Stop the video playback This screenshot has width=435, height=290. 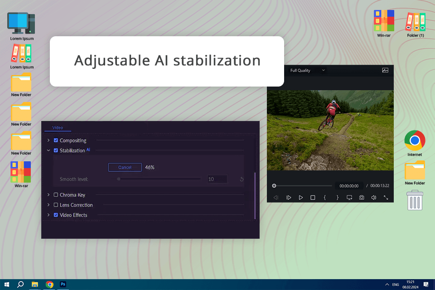coord(313,198)
